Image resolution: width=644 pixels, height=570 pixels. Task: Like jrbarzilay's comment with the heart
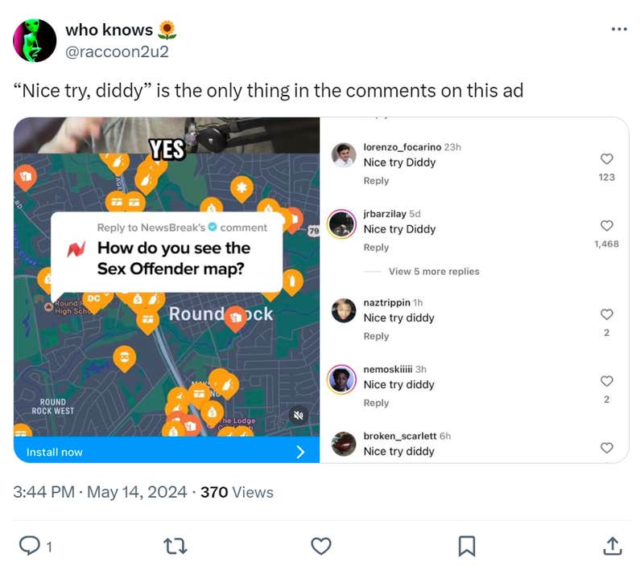click(x=607, y=226)
